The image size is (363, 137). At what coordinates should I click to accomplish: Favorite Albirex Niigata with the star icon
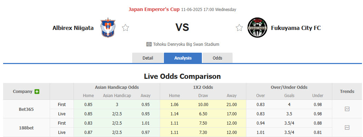coord(126,28)
